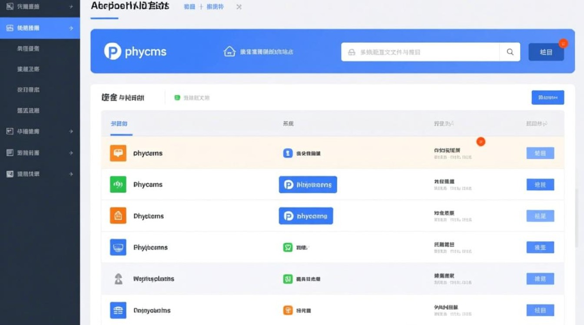Viewport: 584px width, 325px height.
Task: Click the orange chat bubble icon in the table
Action: (118, 153)
